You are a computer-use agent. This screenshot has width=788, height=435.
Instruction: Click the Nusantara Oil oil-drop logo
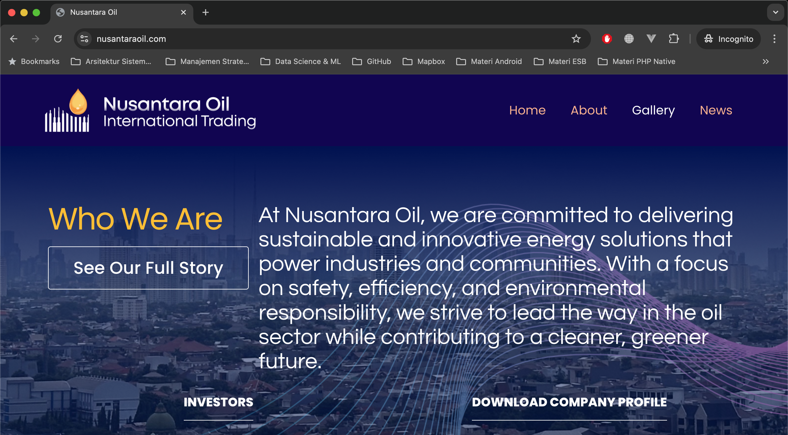point(67,110)
